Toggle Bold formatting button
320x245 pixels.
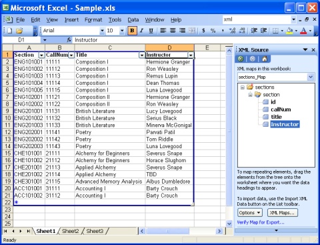coord(132,31)
